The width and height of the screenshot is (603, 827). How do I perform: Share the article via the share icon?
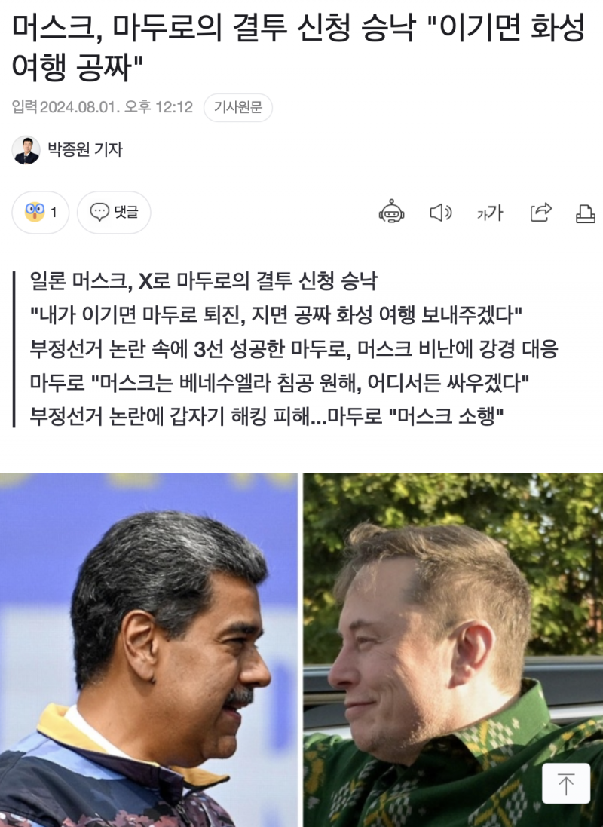click(540, 212)
